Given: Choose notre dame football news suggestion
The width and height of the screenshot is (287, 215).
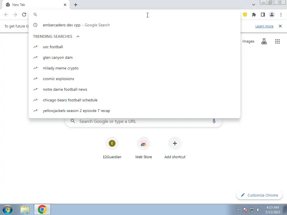Looking at the screenshot, I should coord(135,89).
